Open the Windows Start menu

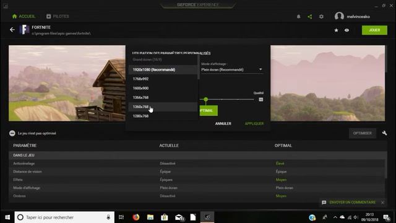click(7, 217)
